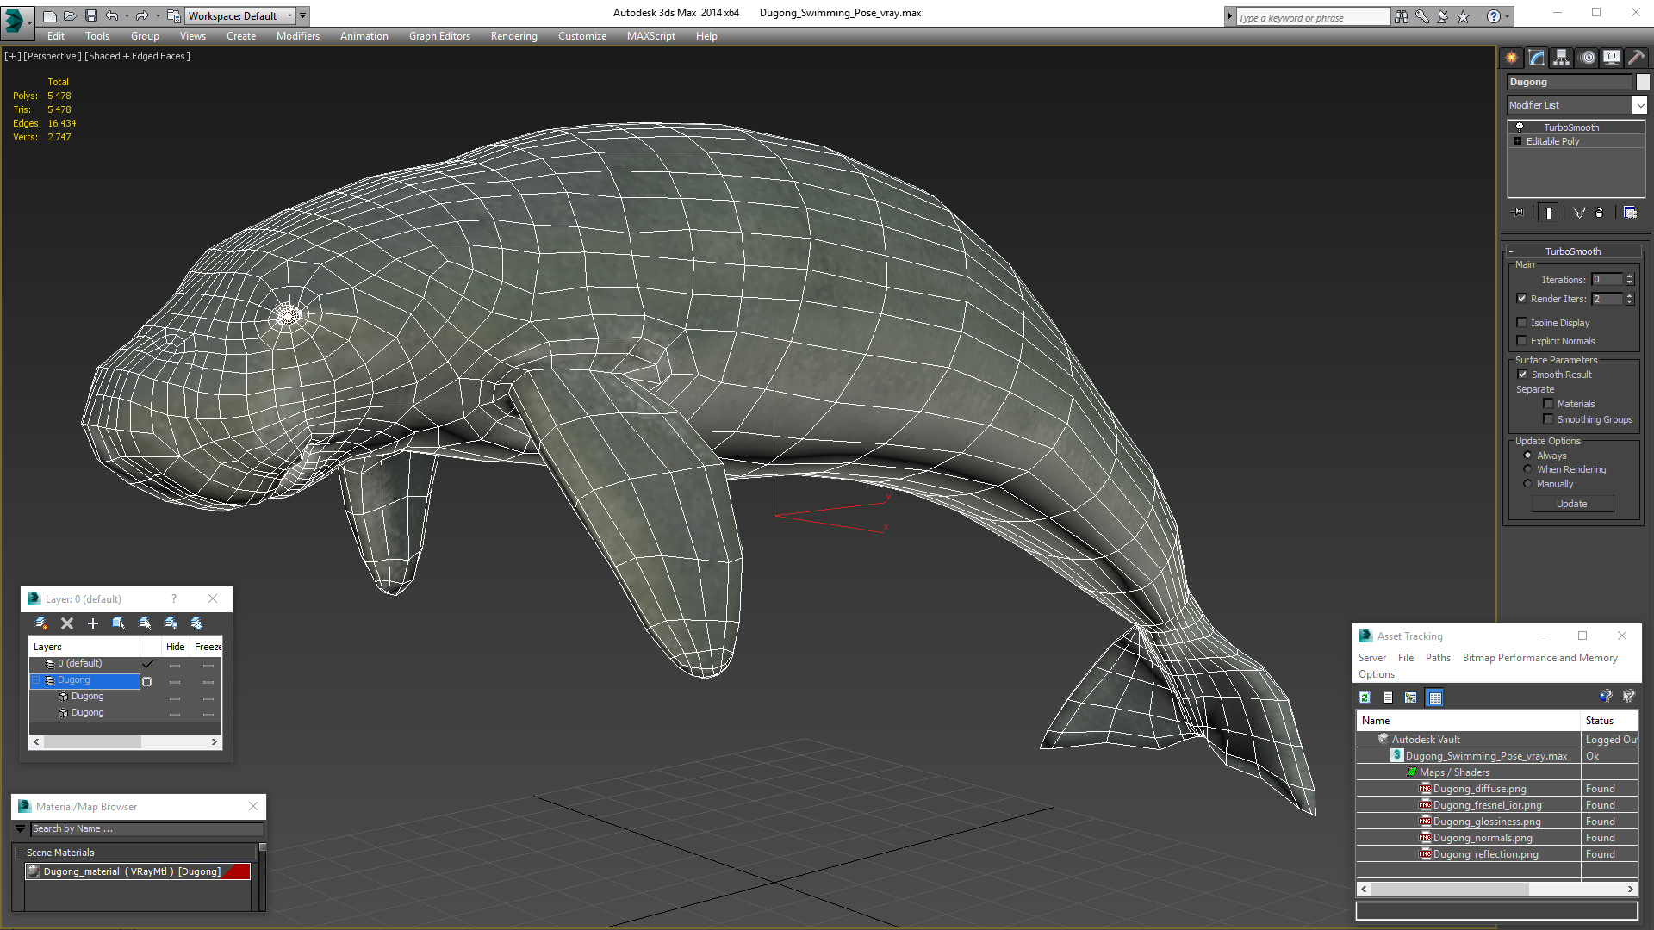Switch to the Modify command panel tab
The image size is (1654, 930).
tap(1537, 58)
